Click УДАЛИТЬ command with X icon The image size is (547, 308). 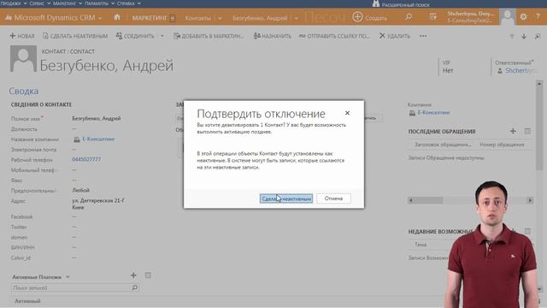pos(395,36)
